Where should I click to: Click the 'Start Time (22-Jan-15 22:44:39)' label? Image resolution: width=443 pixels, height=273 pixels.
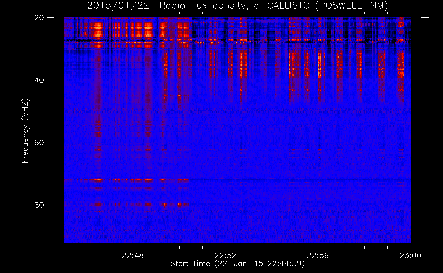(x=237, y=264)
